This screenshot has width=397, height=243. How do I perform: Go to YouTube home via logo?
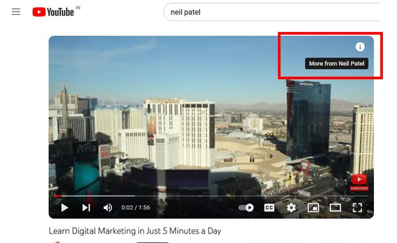53,12
